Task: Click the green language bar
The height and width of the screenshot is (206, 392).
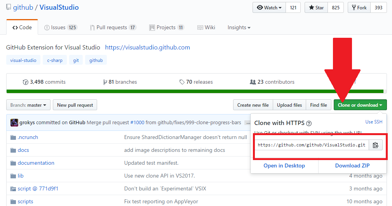Action: pos(195,92)
